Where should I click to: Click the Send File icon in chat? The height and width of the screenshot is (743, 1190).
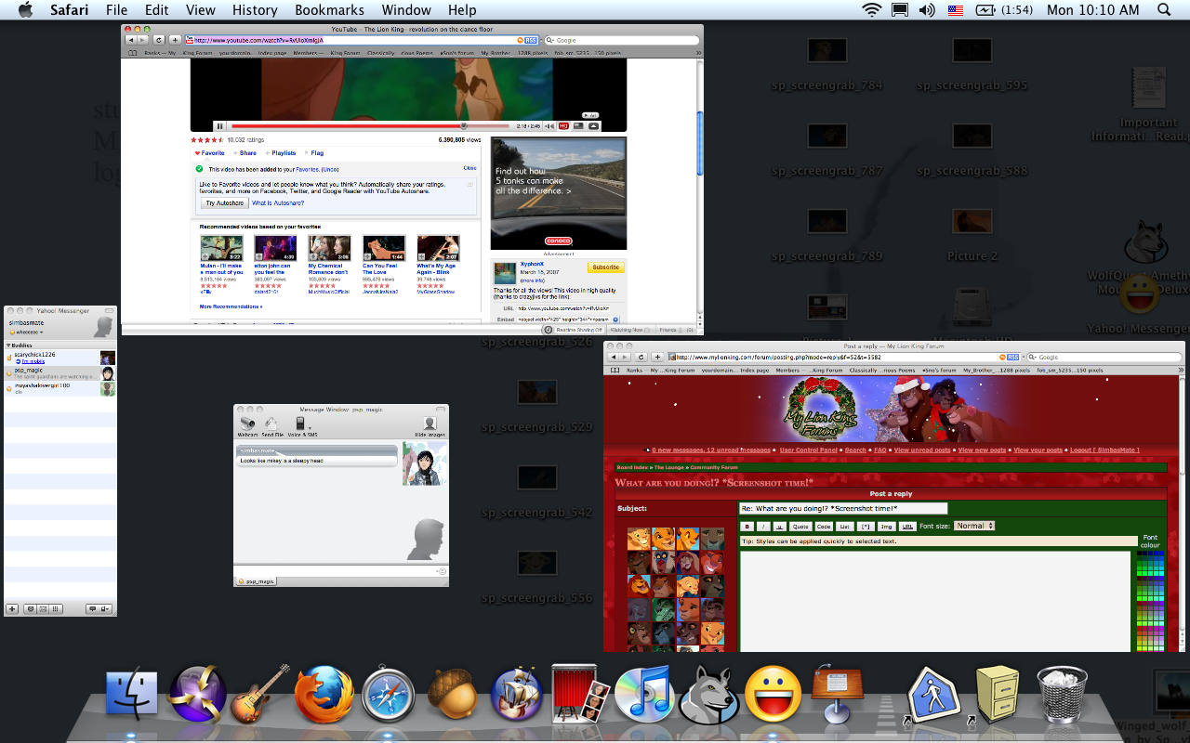pos(272,424)
